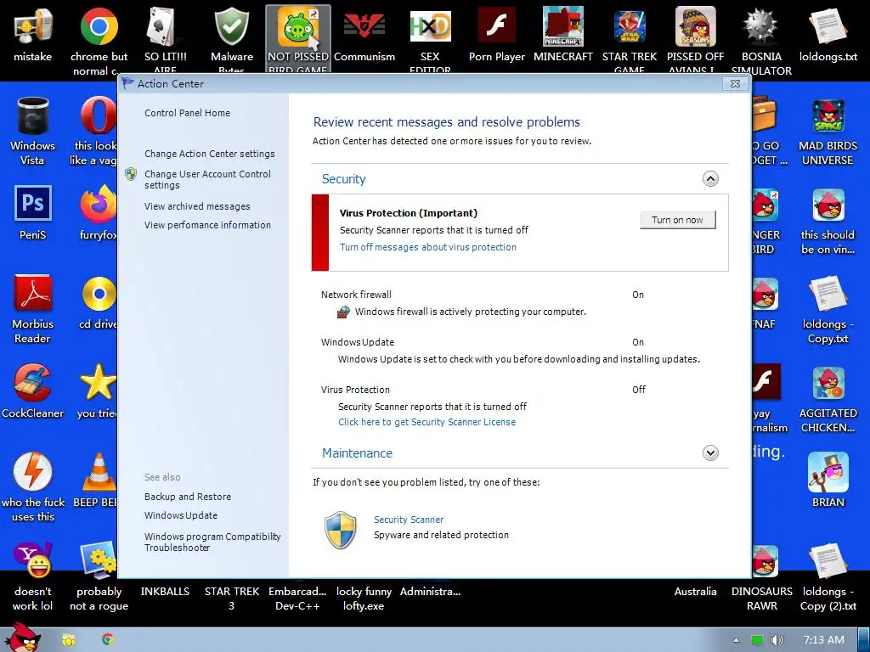Open 'Change Action Center settings'
The width and height of the screenshot is (870, 652).
pyautogui.click(x=209, y=154)
